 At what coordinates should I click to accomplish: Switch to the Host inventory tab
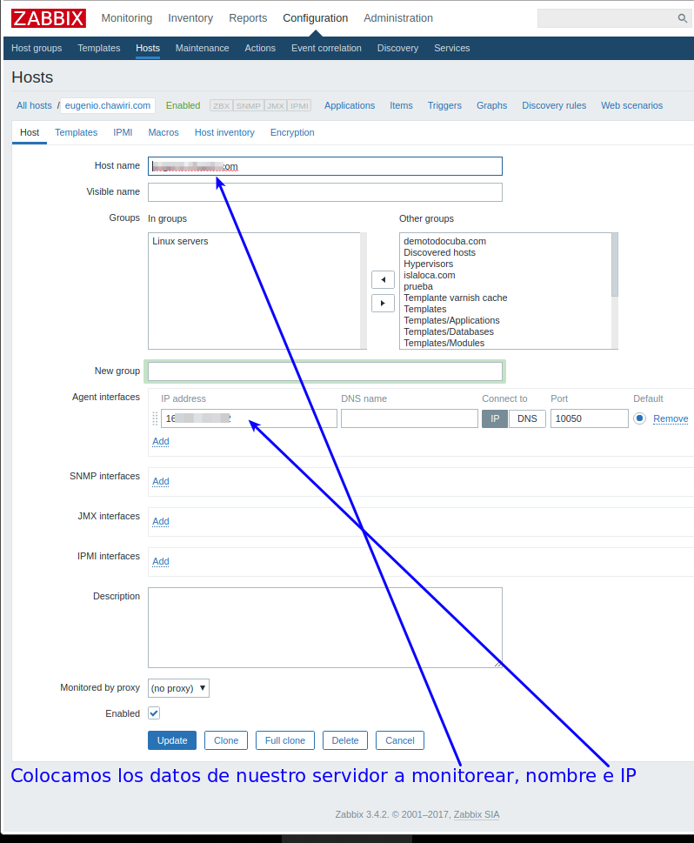pos(224,132)
